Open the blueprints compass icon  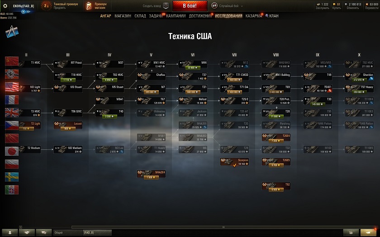click(x=12, y=32)
